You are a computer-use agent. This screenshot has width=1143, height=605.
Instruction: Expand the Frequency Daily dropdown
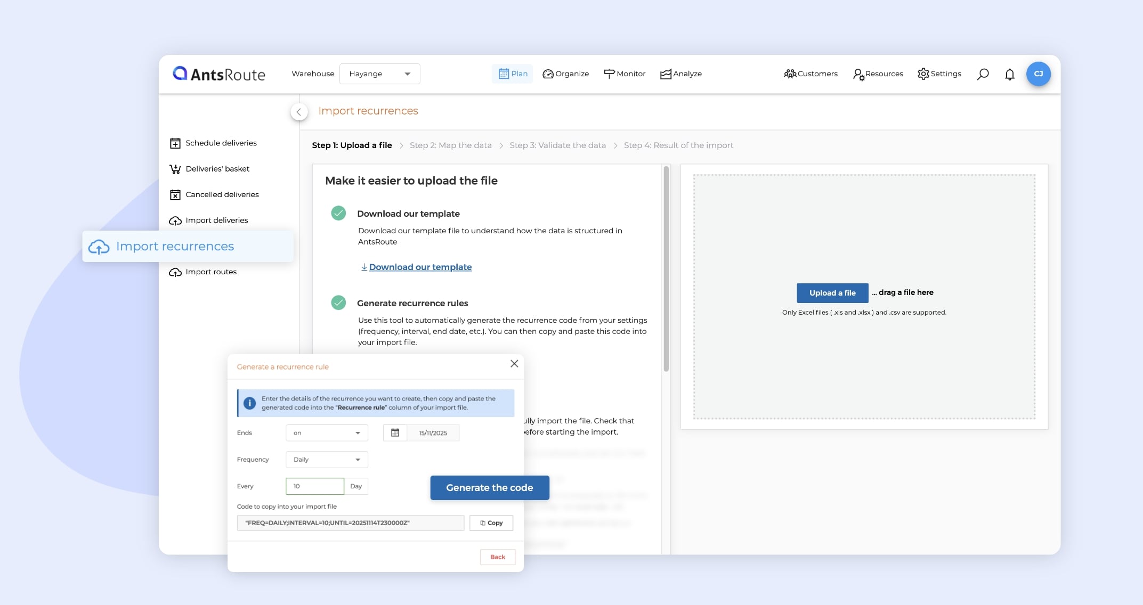pyautogui.click(x=327, y=460)
